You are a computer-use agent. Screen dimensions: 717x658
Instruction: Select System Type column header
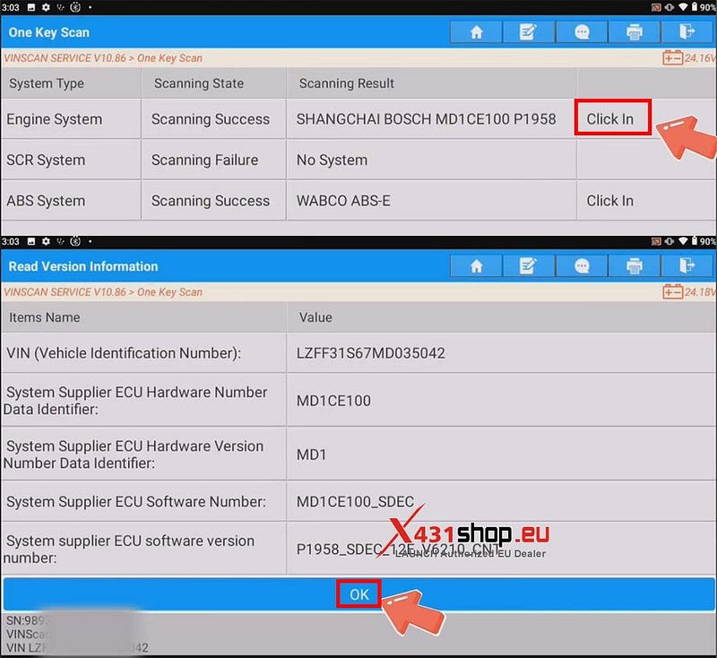coord(47,83)
